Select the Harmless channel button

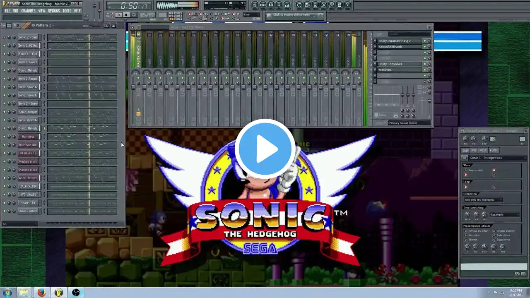point(28,137)
